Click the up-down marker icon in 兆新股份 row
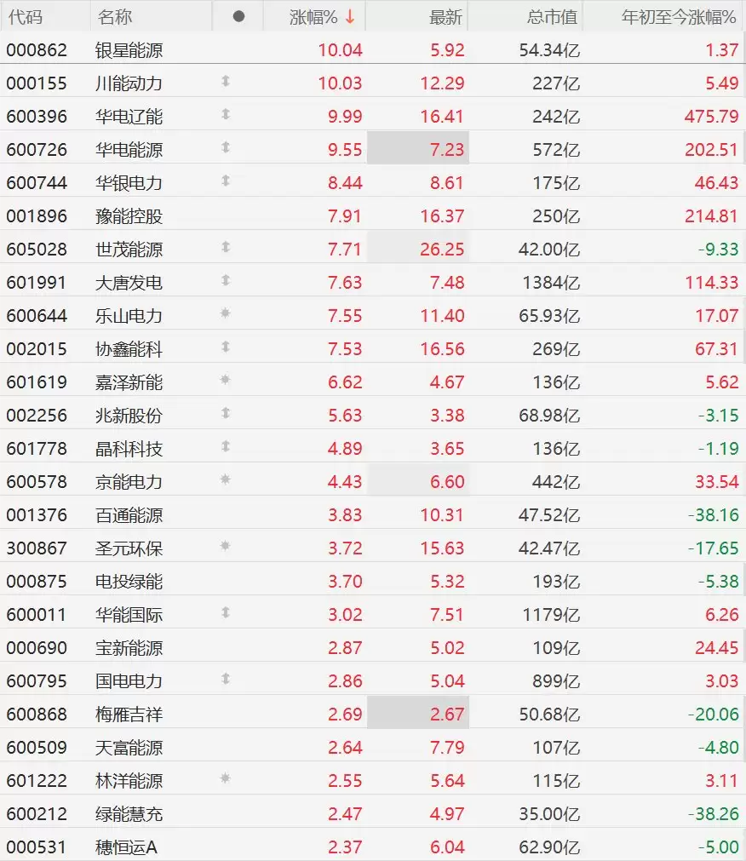The width and height of the screenshot is (746, 861). [226, 414]
